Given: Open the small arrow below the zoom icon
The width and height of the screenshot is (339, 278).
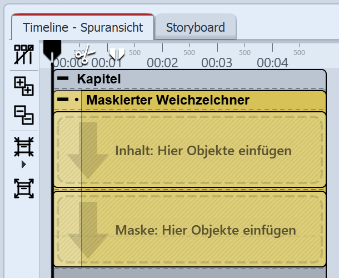Looking at the screenshot, I should pos(24,164).
